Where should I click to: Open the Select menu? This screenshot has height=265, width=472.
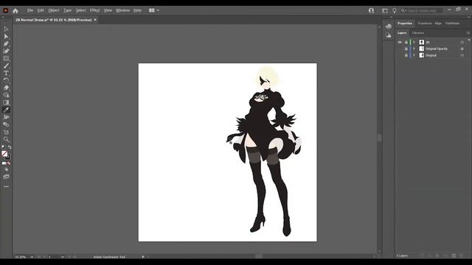(x=80, y=10)
